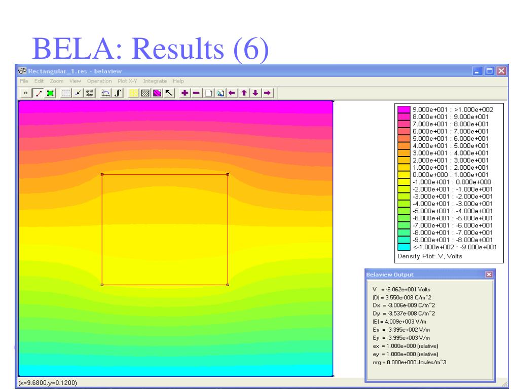519x389 pixels.
Task: Open the Operation menu
Action: pos(99,81)
